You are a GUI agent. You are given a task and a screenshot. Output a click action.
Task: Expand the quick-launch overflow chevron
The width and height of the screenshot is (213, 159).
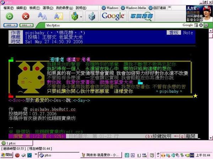(36, 154)
